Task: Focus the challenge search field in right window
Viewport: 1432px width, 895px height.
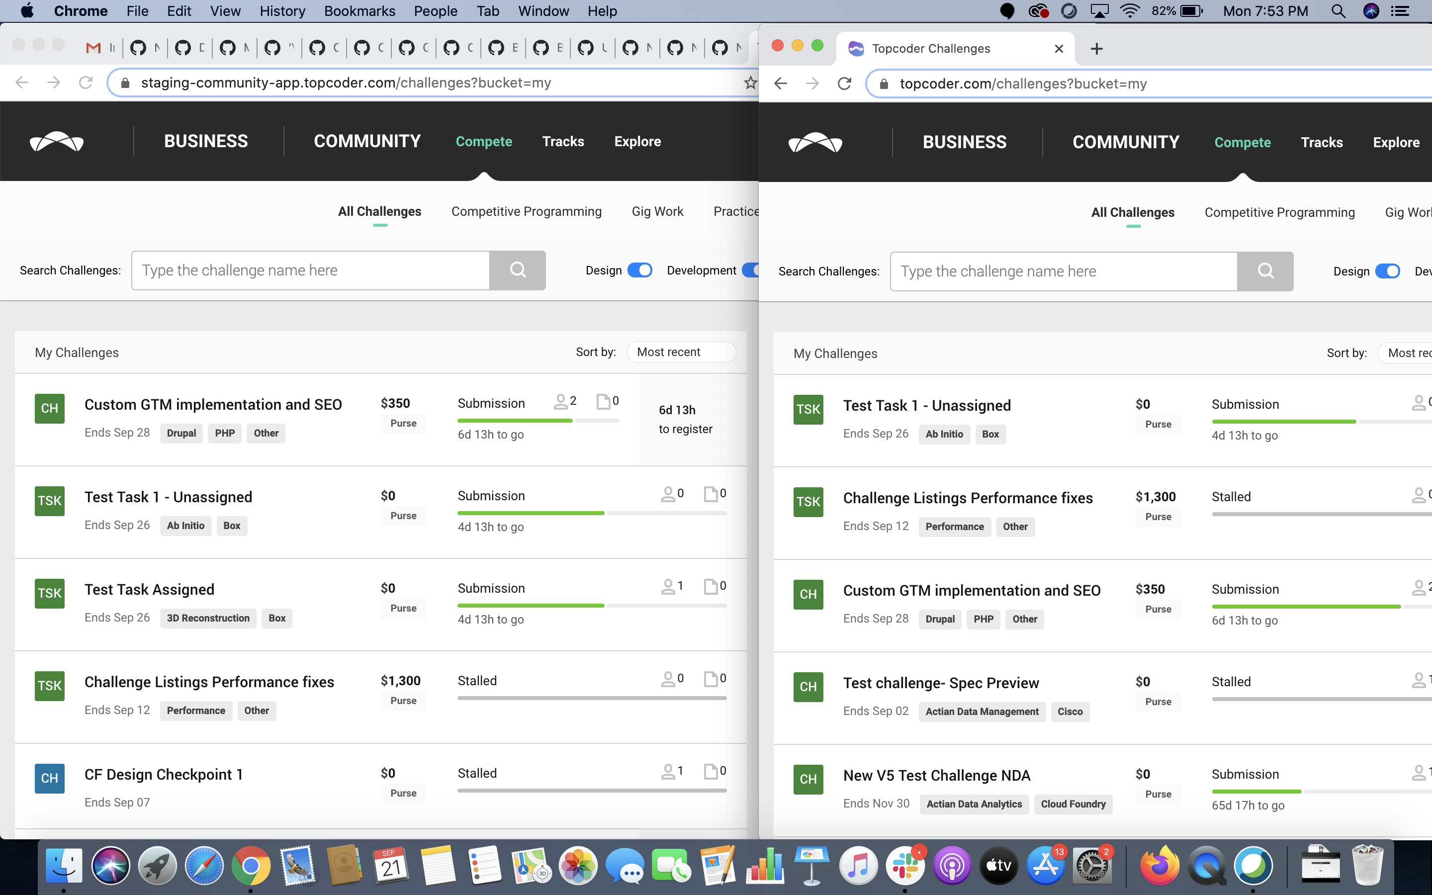Action: coord(1064,271)
